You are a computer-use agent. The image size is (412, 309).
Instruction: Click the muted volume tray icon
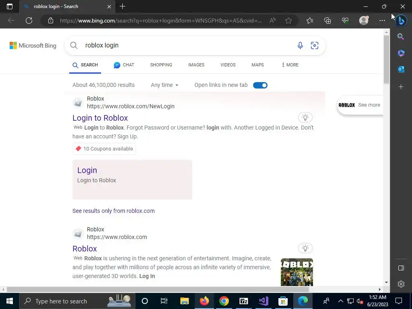click(x=360, y=301)
